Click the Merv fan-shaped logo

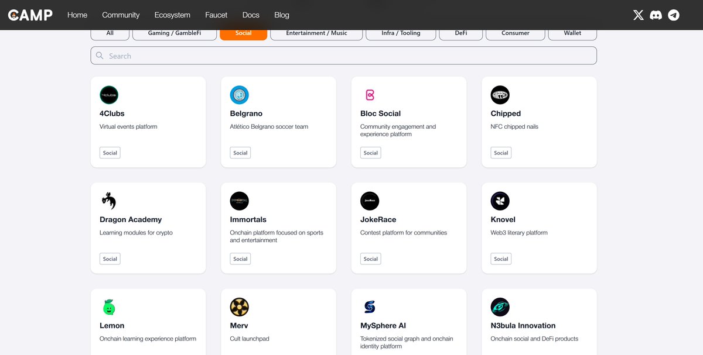(x=240, y=307)
